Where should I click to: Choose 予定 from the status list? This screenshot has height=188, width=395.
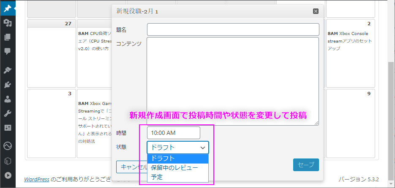coord(178,177)
